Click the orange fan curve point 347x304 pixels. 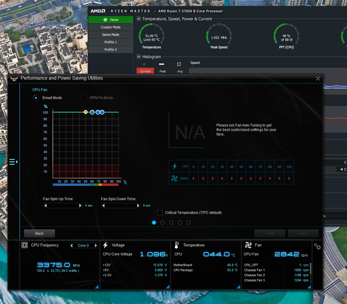86,112
